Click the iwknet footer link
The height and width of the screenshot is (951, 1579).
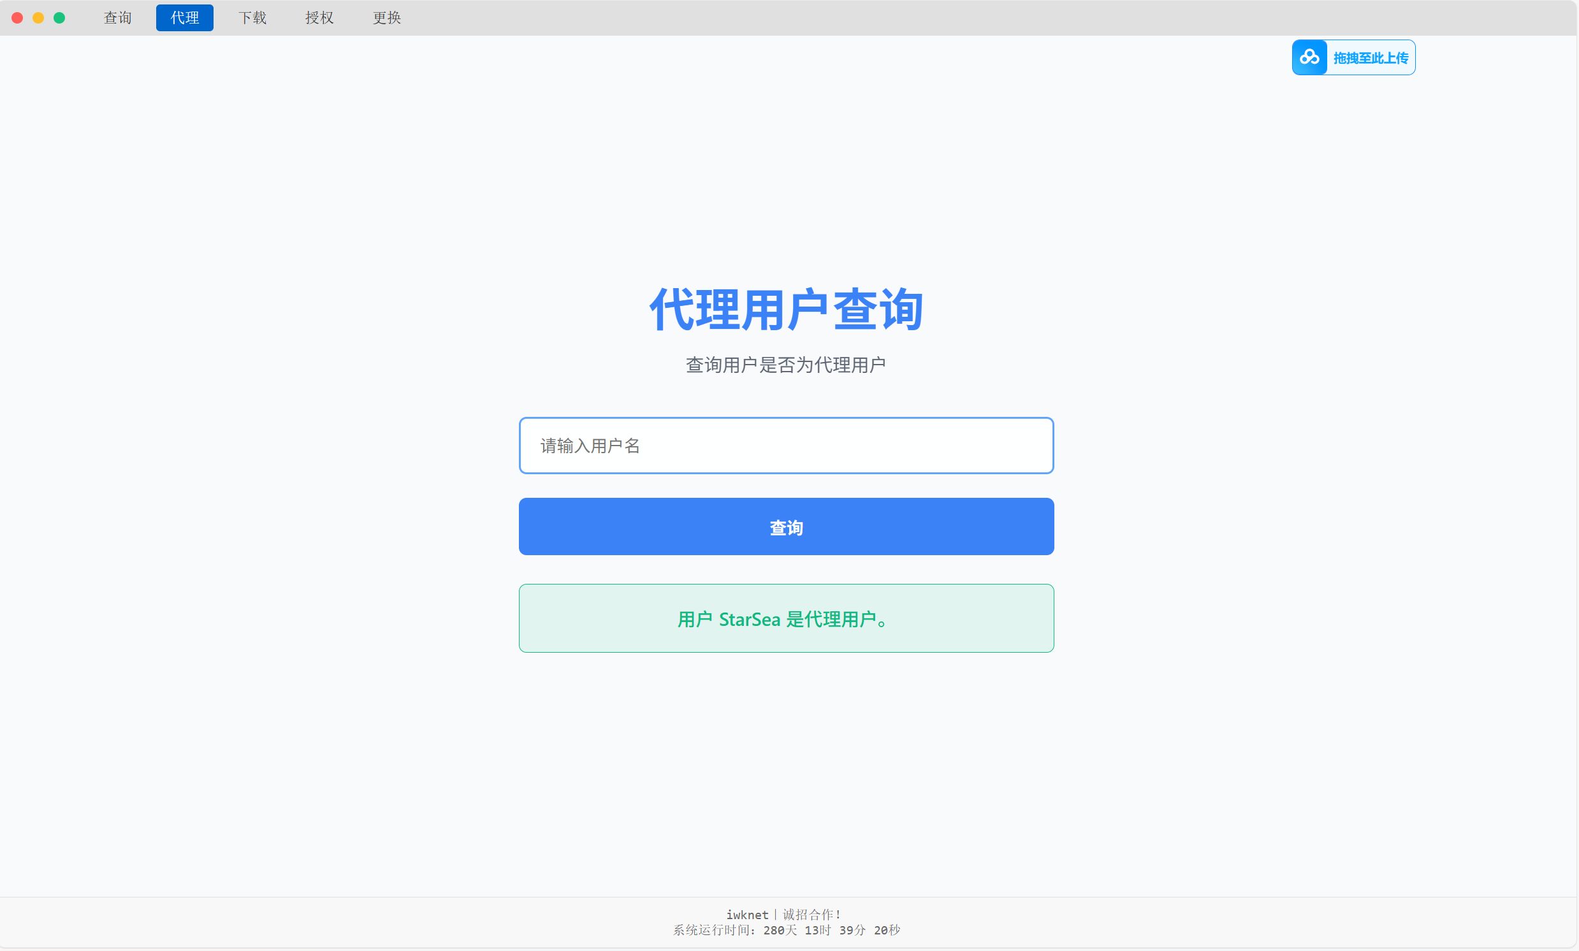[x=746, y=915]
